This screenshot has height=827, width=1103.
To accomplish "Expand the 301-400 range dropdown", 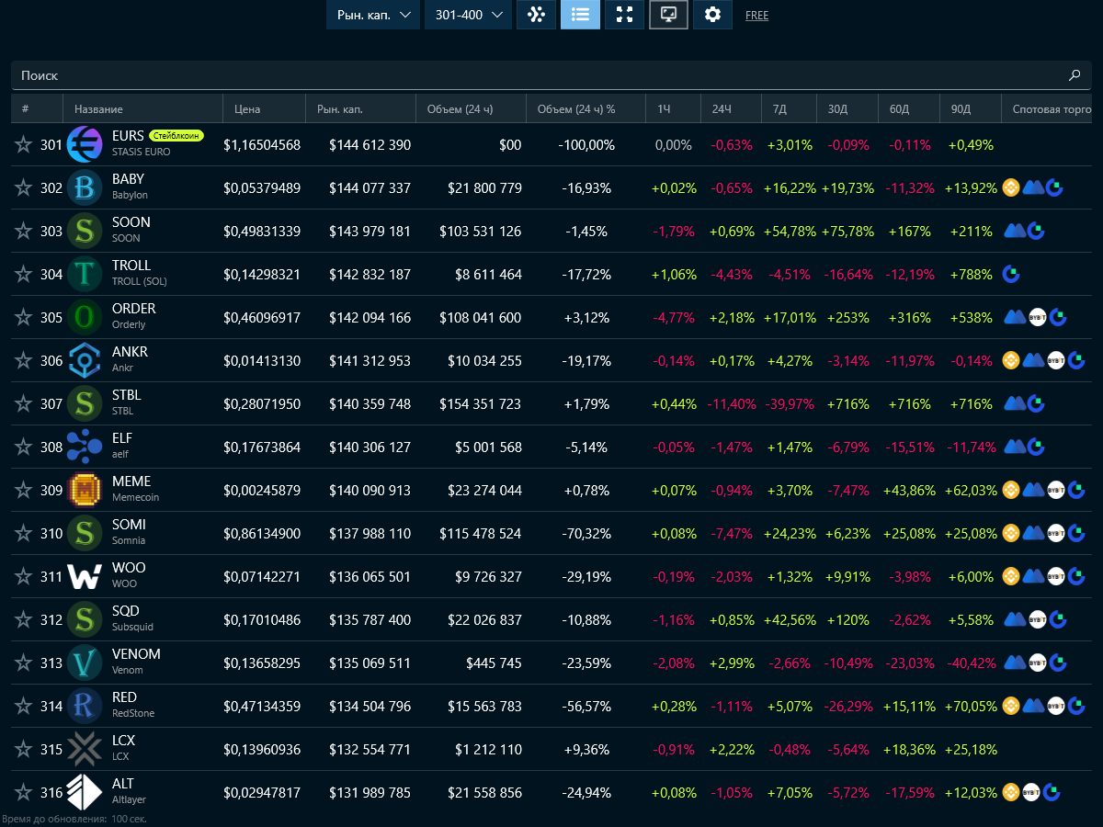I will coord(468,15).
